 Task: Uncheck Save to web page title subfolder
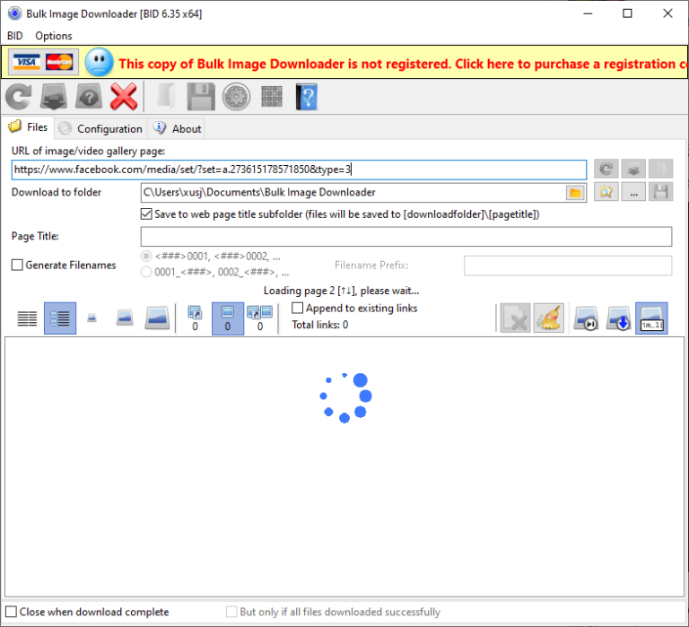point(147,214)
